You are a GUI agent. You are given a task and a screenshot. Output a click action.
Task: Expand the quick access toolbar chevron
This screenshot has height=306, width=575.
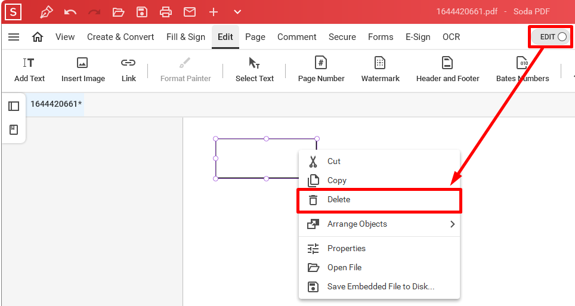(x=237, y=12)
